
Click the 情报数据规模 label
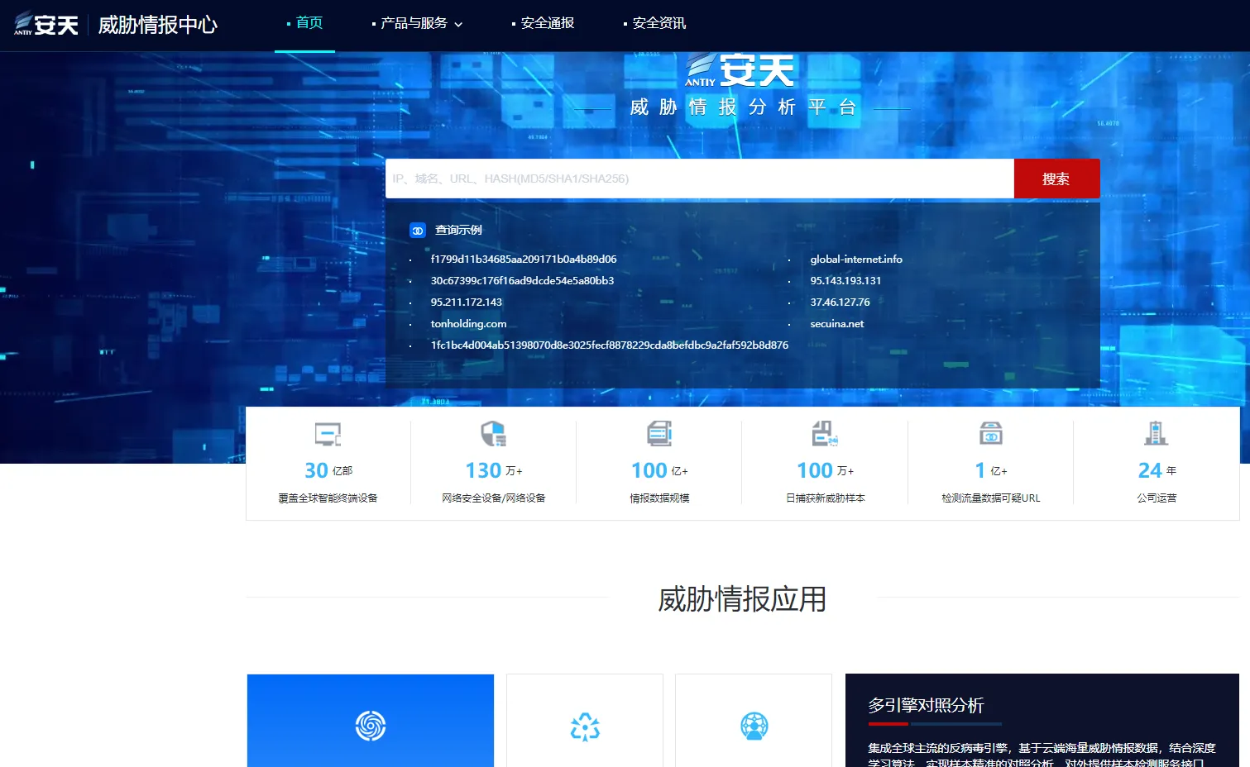coord(659,498)
